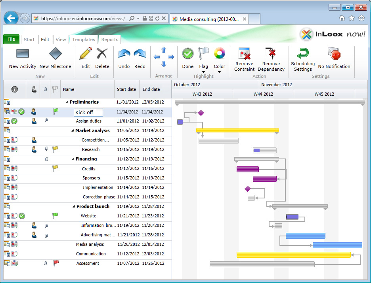The height and width of the screenshot is (283, 371).
Task: Open browser tools gear
Action: [x=361, y=18]
